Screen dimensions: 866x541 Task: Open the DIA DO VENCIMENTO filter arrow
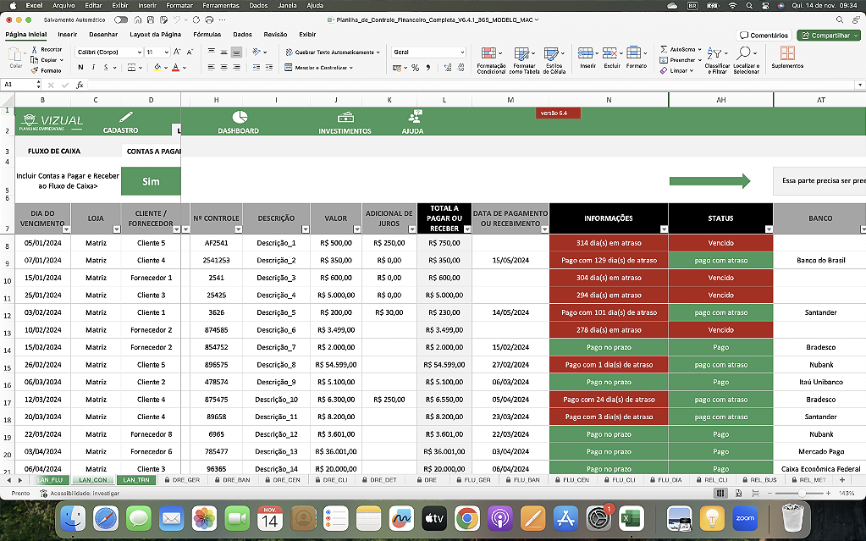coord(66,229)
